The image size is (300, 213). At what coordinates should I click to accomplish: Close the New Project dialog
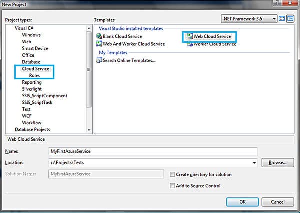[290, 3]
